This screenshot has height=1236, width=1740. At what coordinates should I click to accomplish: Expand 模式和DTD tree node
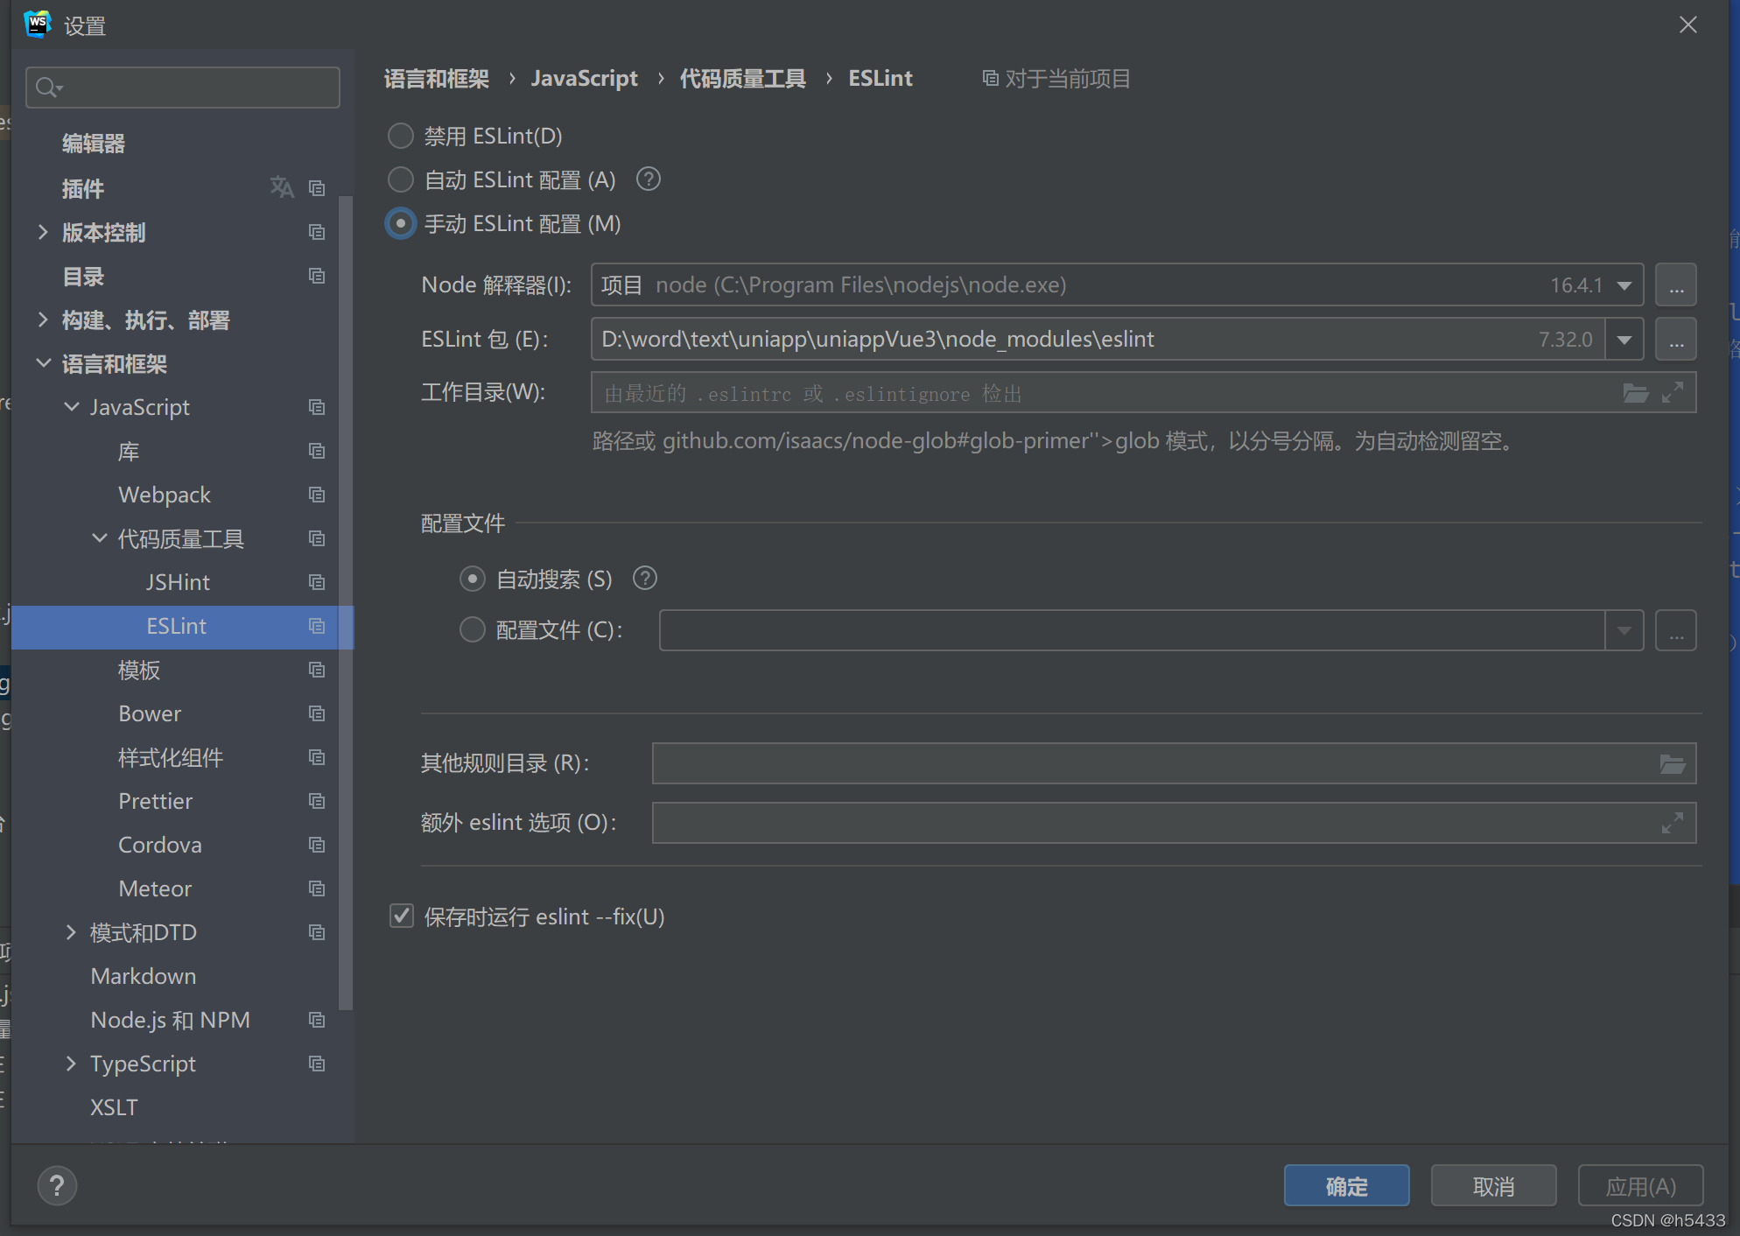[72, 932]
